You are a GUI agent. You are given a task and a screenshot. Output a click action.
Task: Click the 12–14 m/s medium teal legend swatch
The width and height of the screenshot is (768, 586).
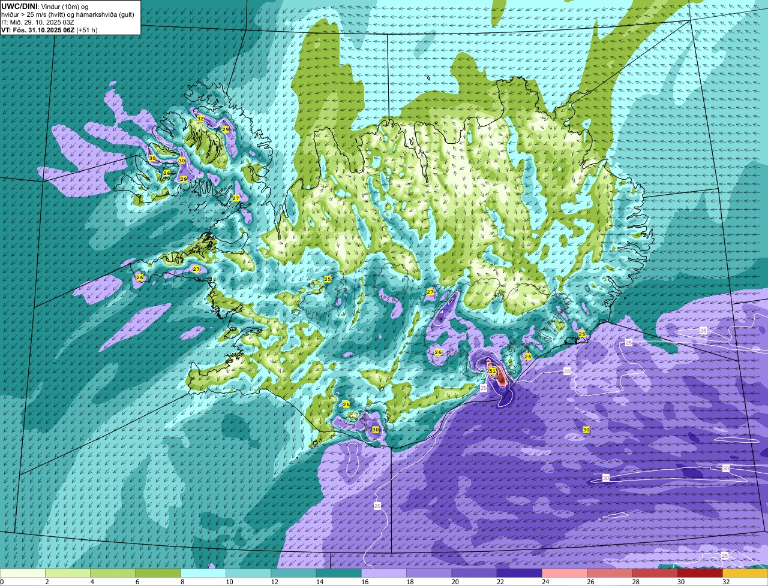tap(293, 573)
